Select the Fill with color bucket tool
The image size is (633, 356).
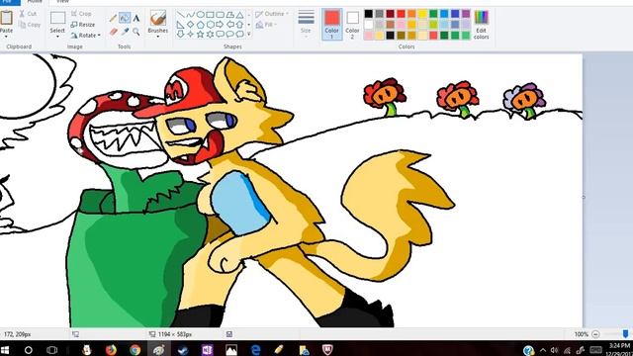click(x=125, y=18)
